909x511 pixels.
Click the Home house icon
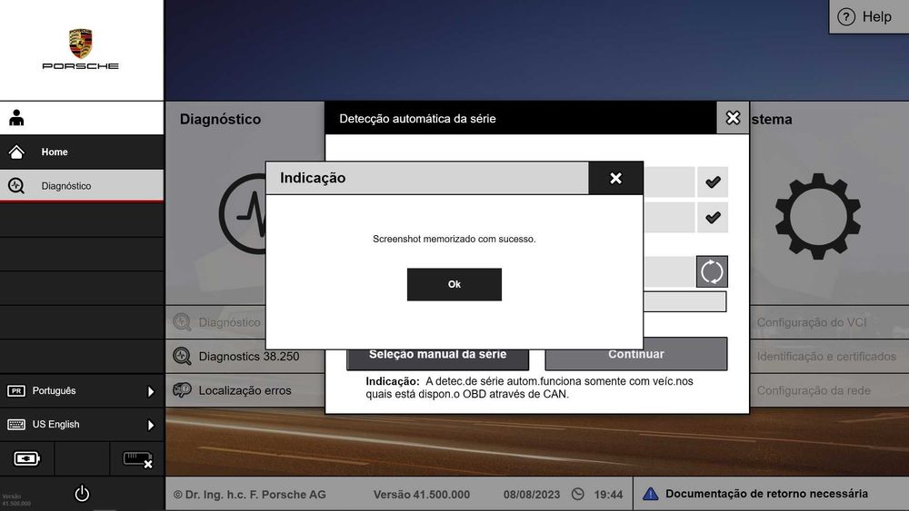pyautogui.click(x=16, y=152)
